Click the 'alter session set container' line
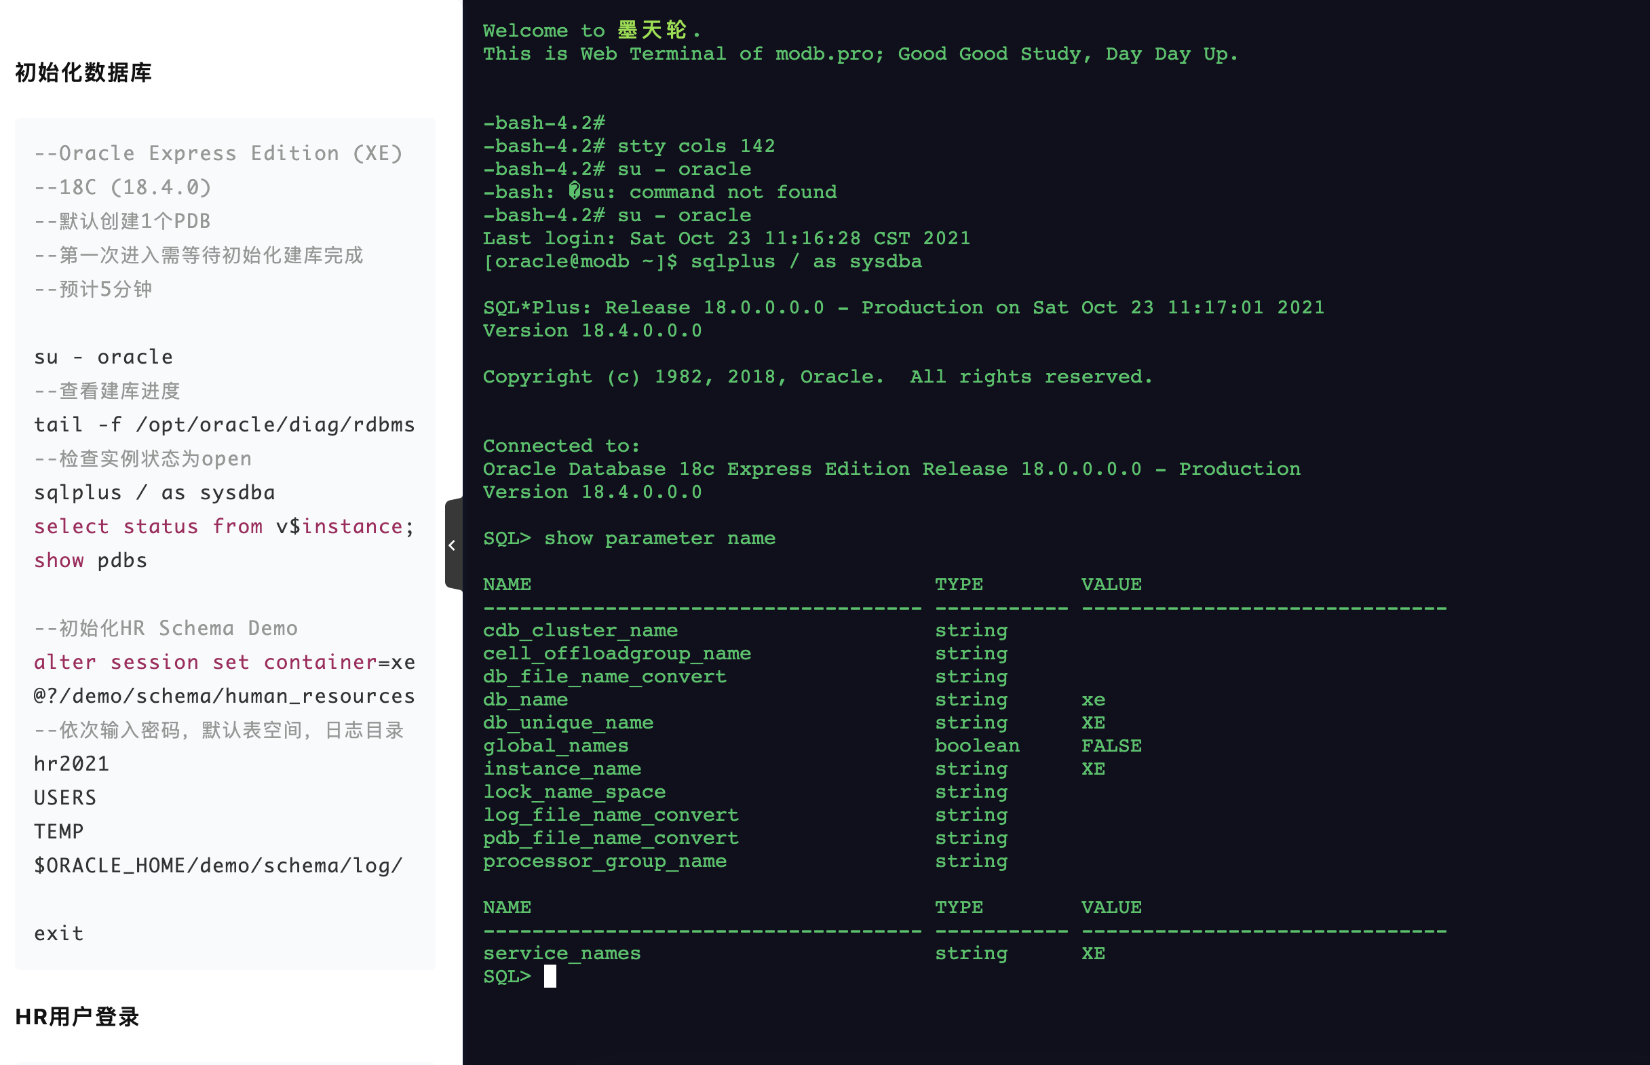This screenshot has height=1065, width=1650. [x=223, y=662]
